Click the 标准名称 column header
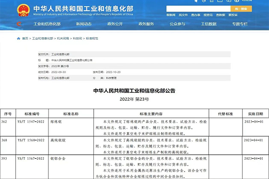The width and height of the screenshot is (269, 179). pyautogui.click(x=71, y=114)
